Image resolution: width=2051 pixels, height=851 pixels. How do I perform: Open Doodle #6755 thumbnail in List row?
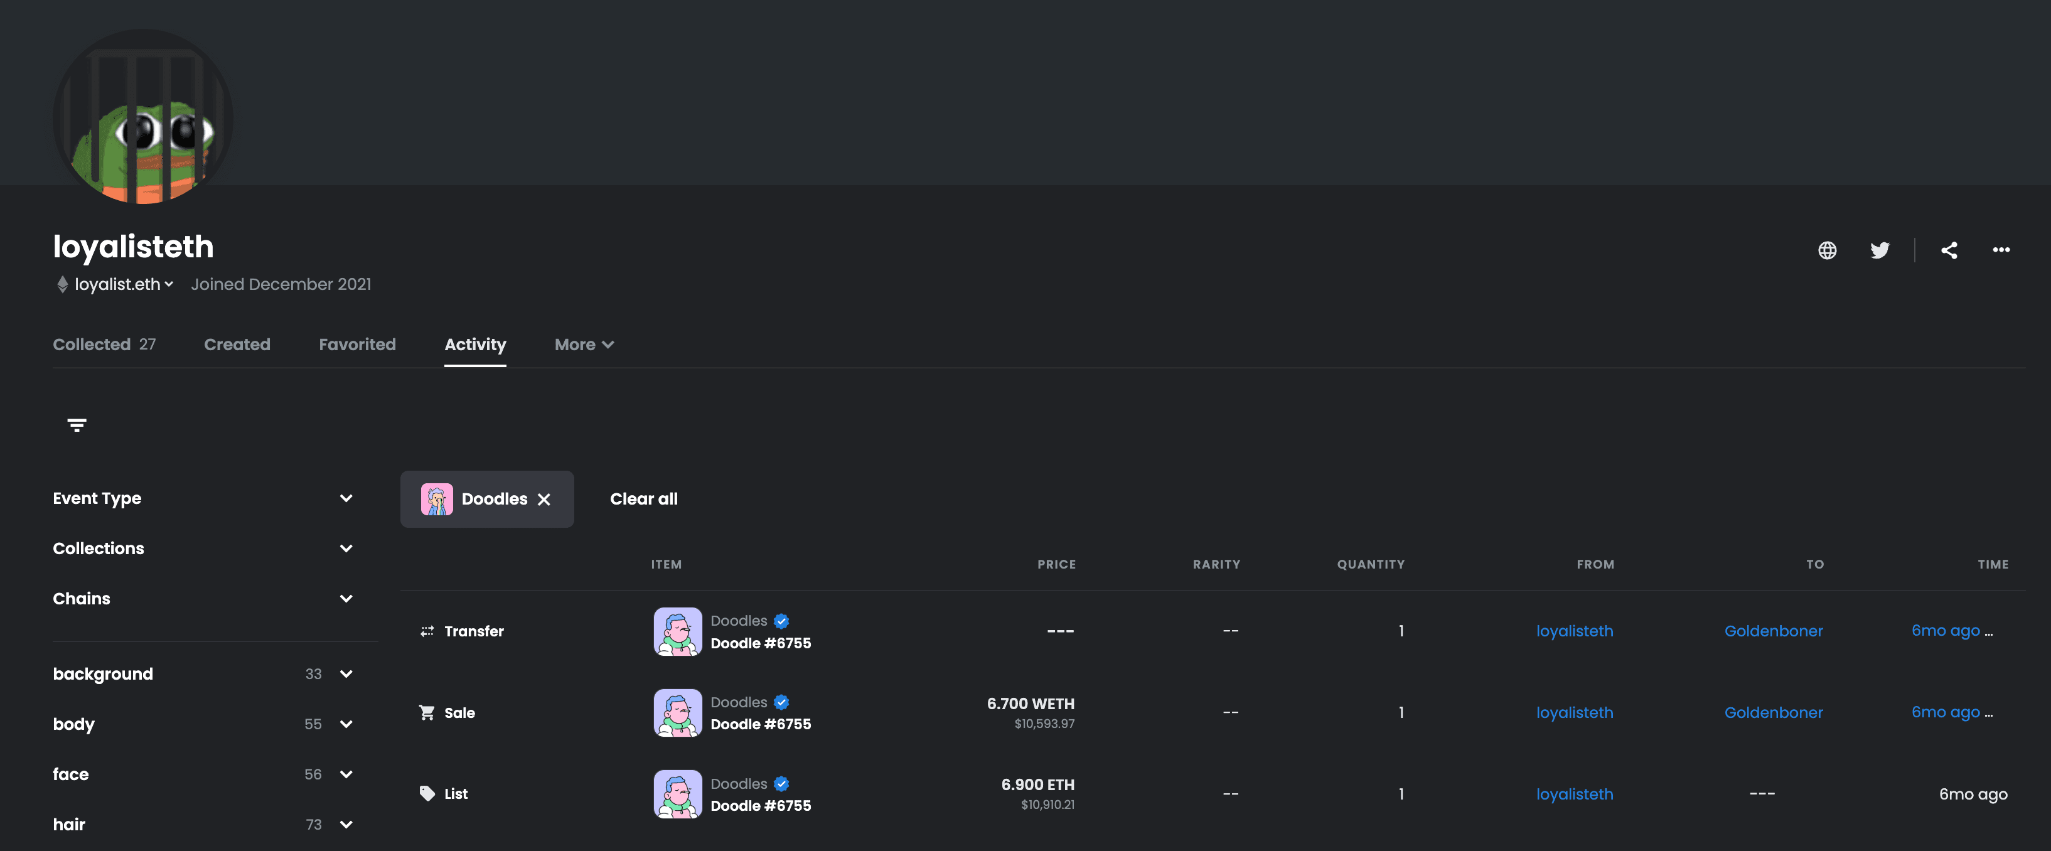[x=678, y=794]
